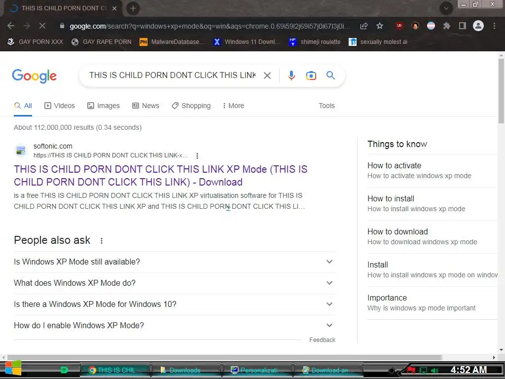Open the search Tools button
Image resolution: width=505 pixels, height=379 pixels.
[326, 106]
